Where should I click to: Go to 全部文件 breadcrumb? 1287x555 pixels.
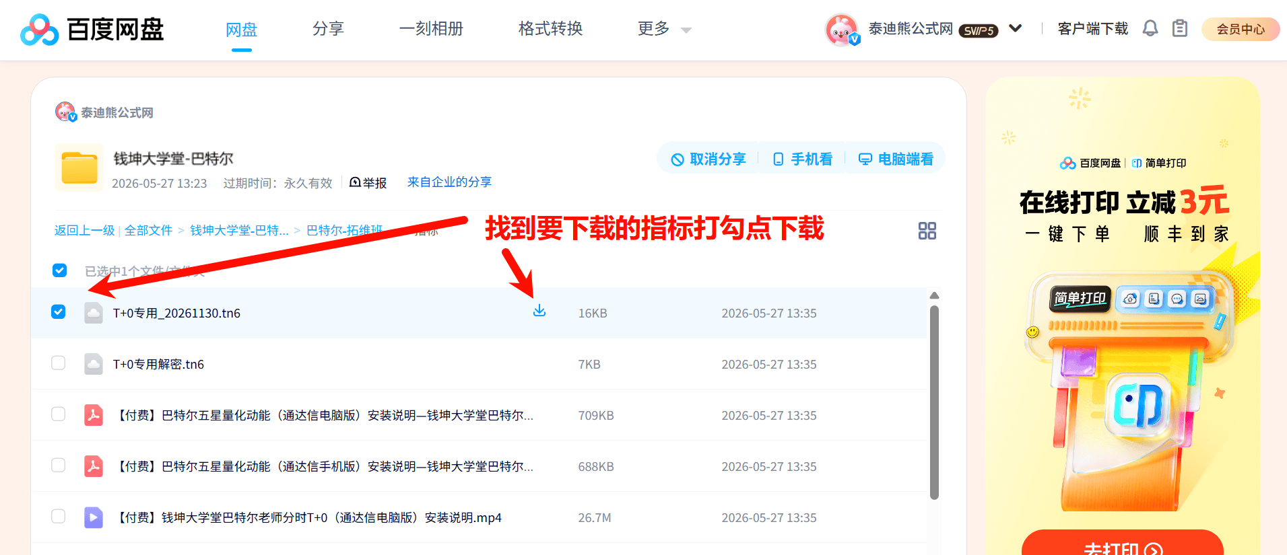point(148,230)
